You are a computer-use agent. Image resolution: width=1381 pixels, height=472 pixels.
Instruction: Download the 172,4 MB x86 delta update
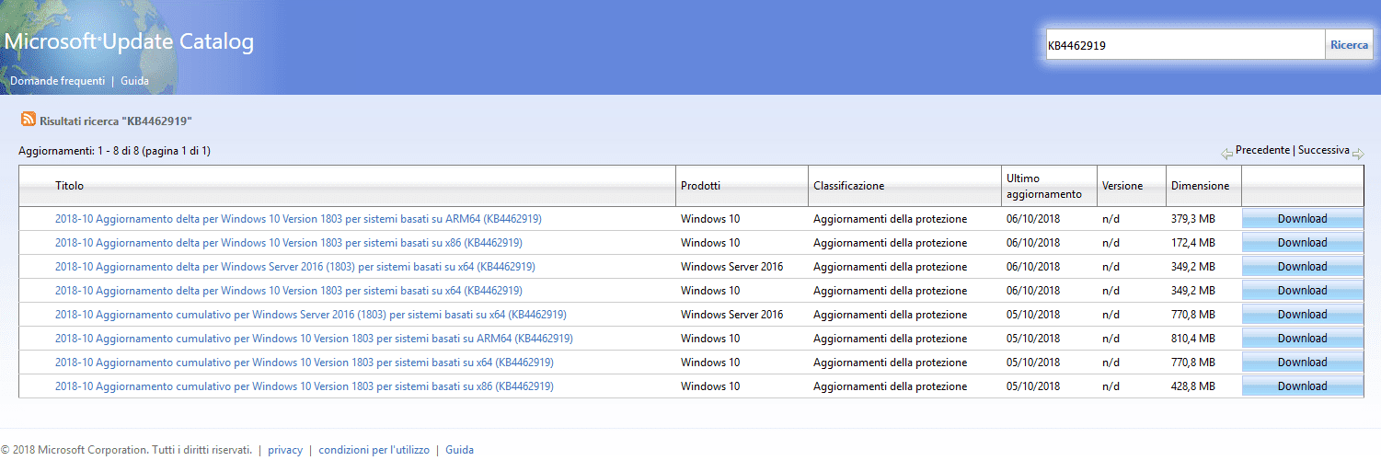(1302, 243)
